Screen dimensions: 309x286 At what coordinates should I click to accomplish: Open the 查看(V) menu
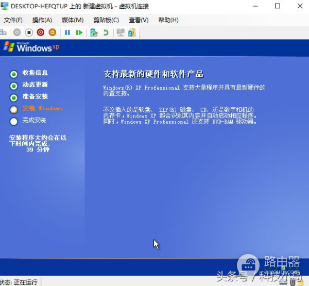(x=139, y=20)
